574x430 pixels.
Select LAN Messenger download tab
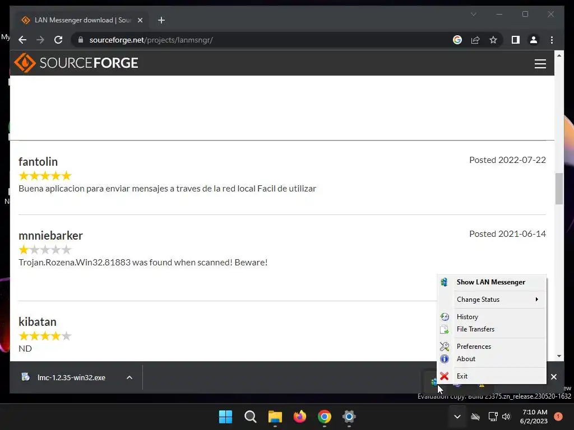click(82, 20)
